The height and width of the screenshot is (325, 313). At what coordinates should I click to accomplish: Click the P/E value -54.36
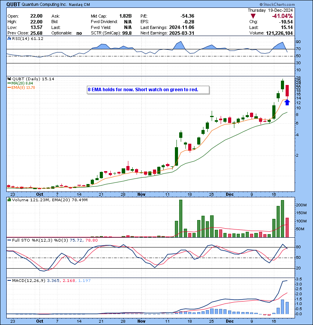pyautogui.click(x=187, y=16)
